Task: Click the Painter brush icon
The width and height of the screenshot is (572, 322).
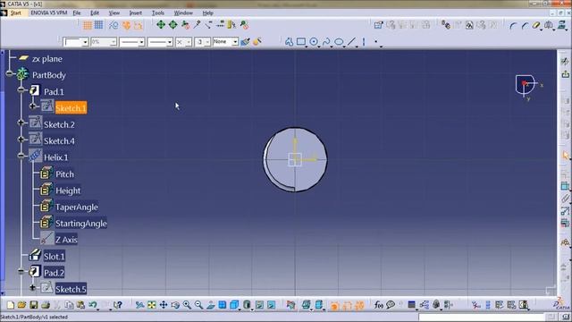Action: coord(245,42)
